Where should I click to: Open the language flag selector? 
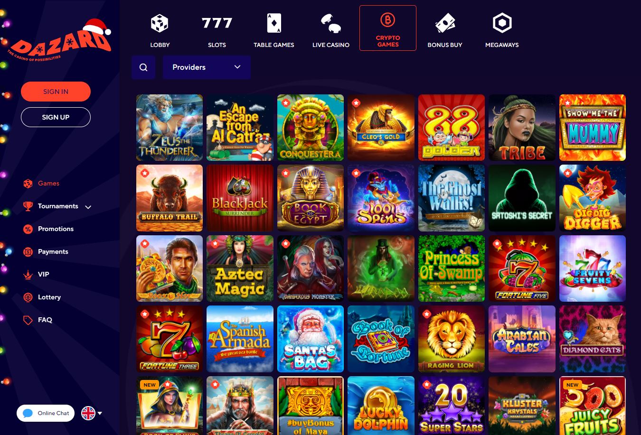click(x=91, y=413)
